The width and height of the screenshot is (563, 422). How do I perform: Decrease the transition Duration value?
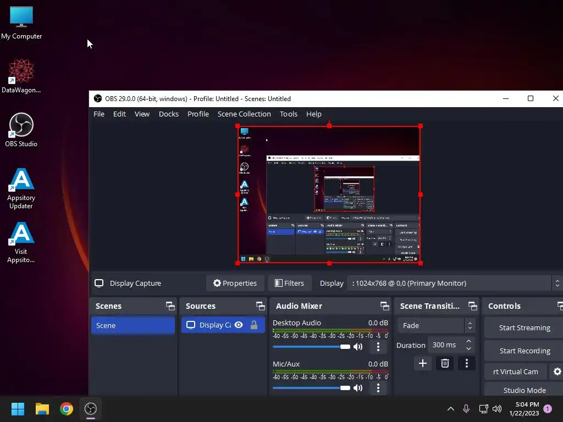point(468,348)
